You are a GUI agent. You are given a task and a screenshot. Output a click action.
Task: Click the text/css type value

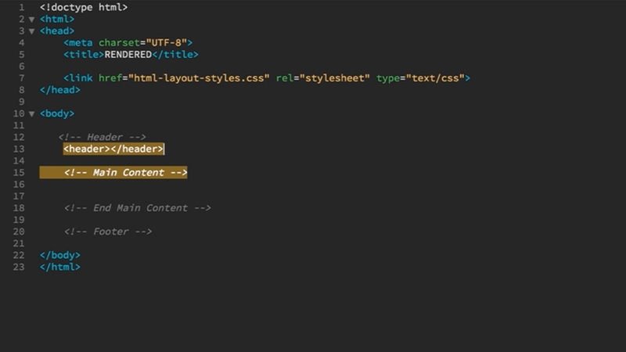[435, 78]
